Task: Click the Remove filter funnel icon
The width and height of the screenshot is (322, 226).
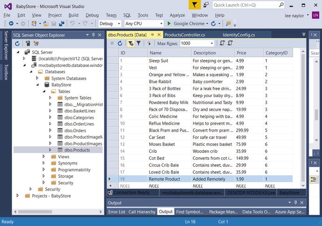Action: point(139,43)
